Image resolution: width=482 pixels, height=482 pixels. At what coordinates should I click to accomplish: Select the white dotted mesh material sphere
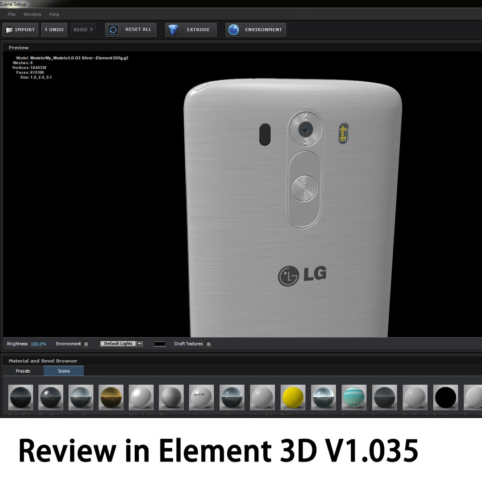[x=262, y=397]
